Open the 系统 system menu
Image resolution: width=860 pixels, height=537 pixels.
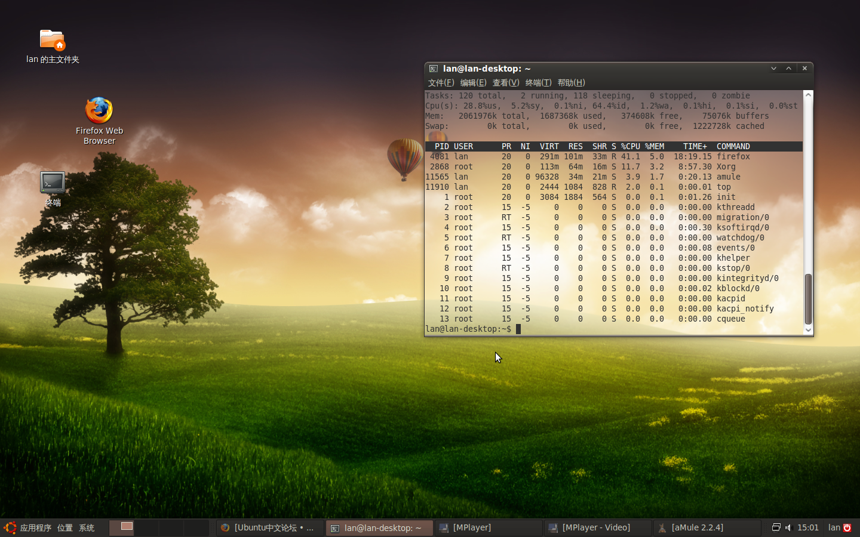point(87,527)
